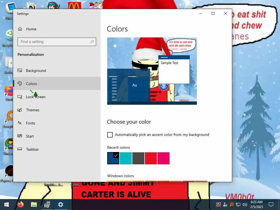The image size is (280, 210).
Task: Click the network tray icon
Action: (x=238, y=205)
